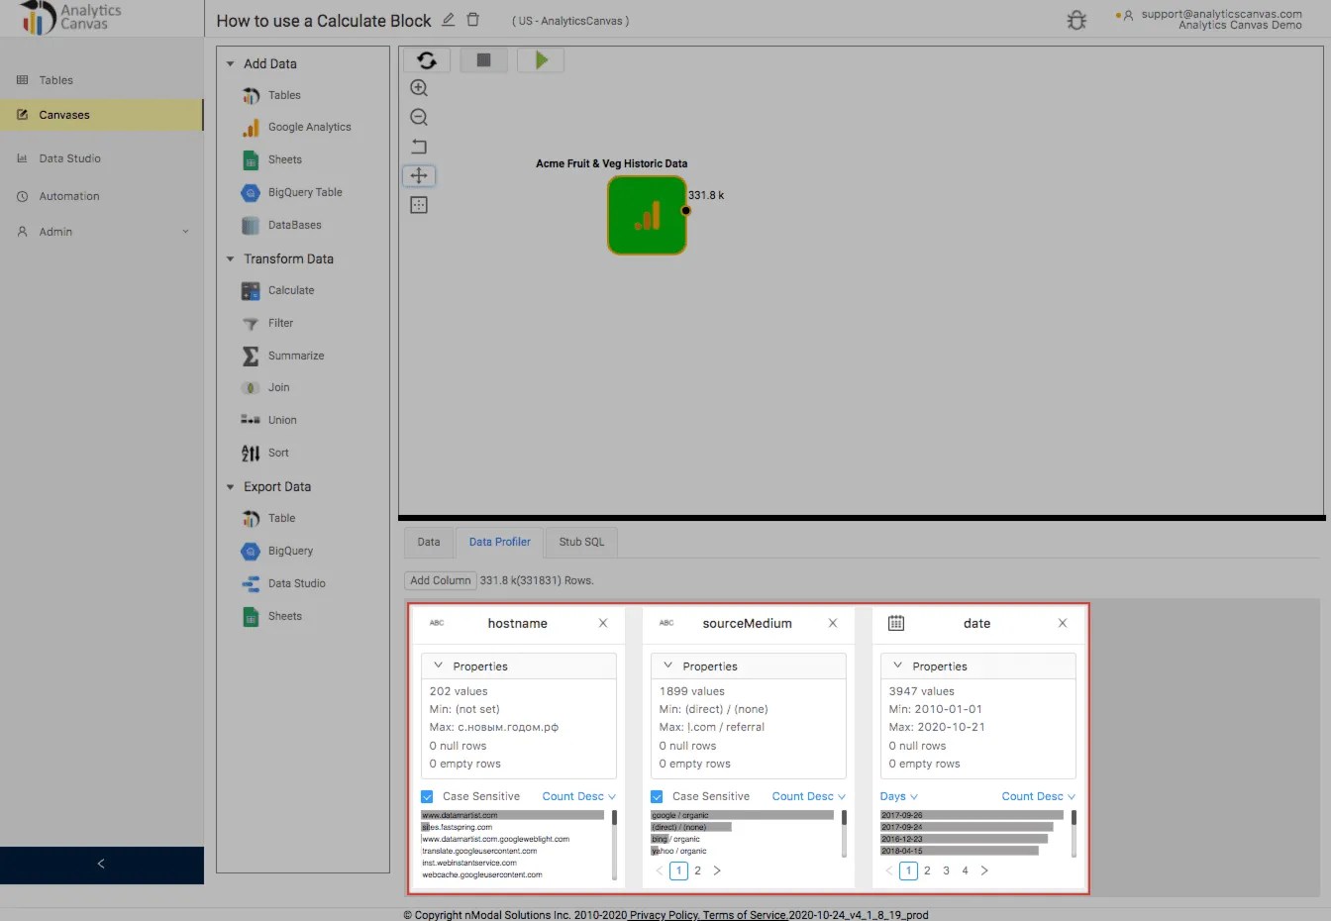This screenshot has width=1331, height=921.
Task: Open hostname Count Desc sort dropdown
Action: [579, 796]
